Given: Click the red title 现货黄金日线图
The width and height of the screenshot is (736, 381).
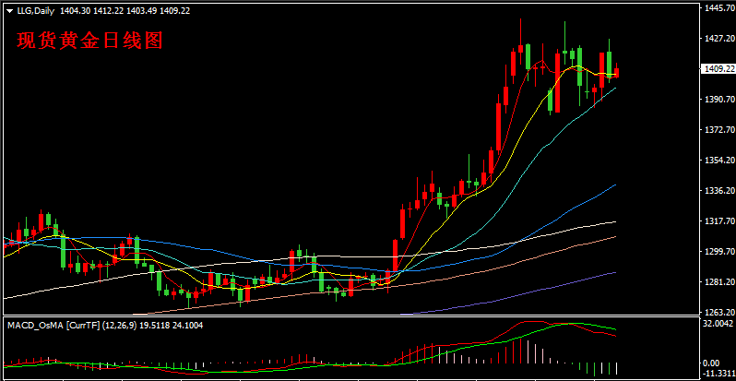Looking at the screenshot, I should 89,41.
